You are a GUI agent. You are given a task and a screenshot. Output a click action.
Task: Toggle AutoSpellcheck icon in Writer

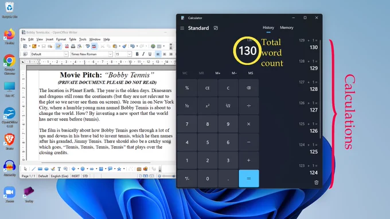point(94,46)
